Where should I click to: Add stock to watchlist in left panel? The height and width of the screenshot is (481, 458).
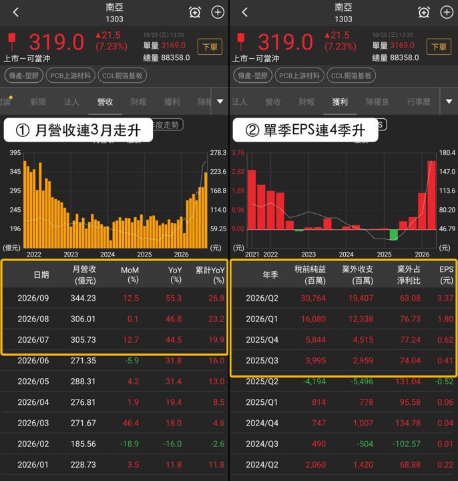point(218,12)
